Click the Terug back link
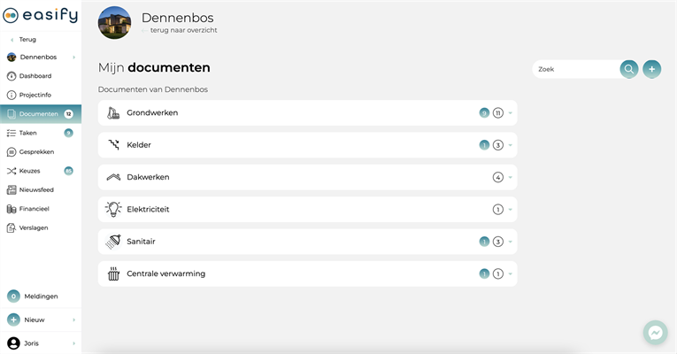Image resolution: width=677 pixels, height=354 pixels. click(27, 40)
